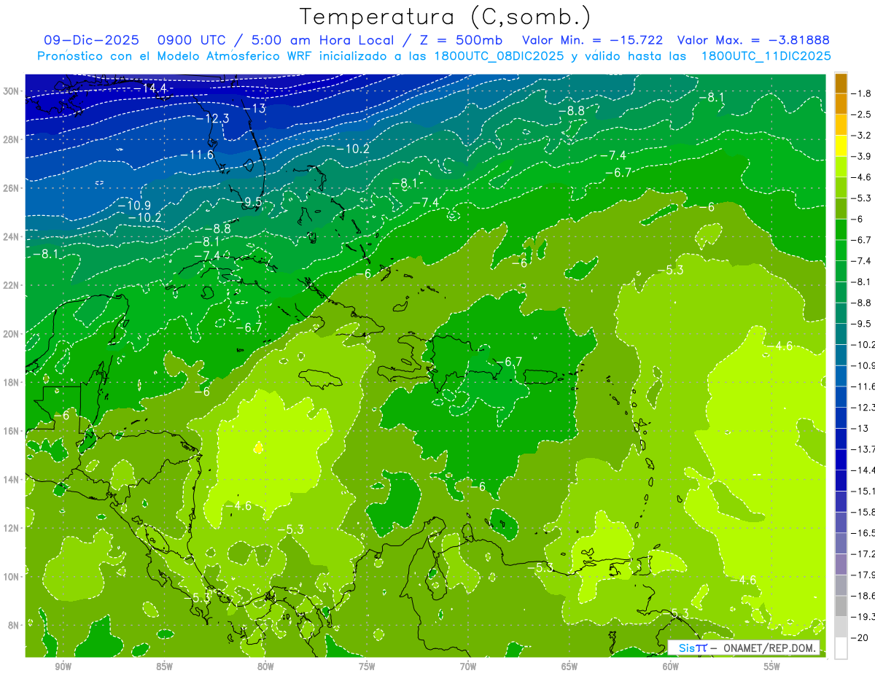The image size is (875, 676).
Task: Click the "55W" longitude label
Action: 772,667
